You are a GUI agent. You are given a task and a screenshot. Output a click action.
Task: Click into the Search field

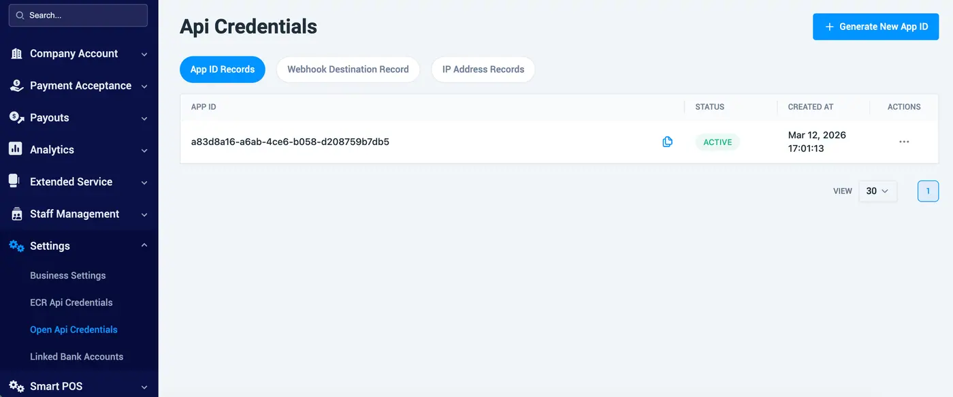click(78, 15)
